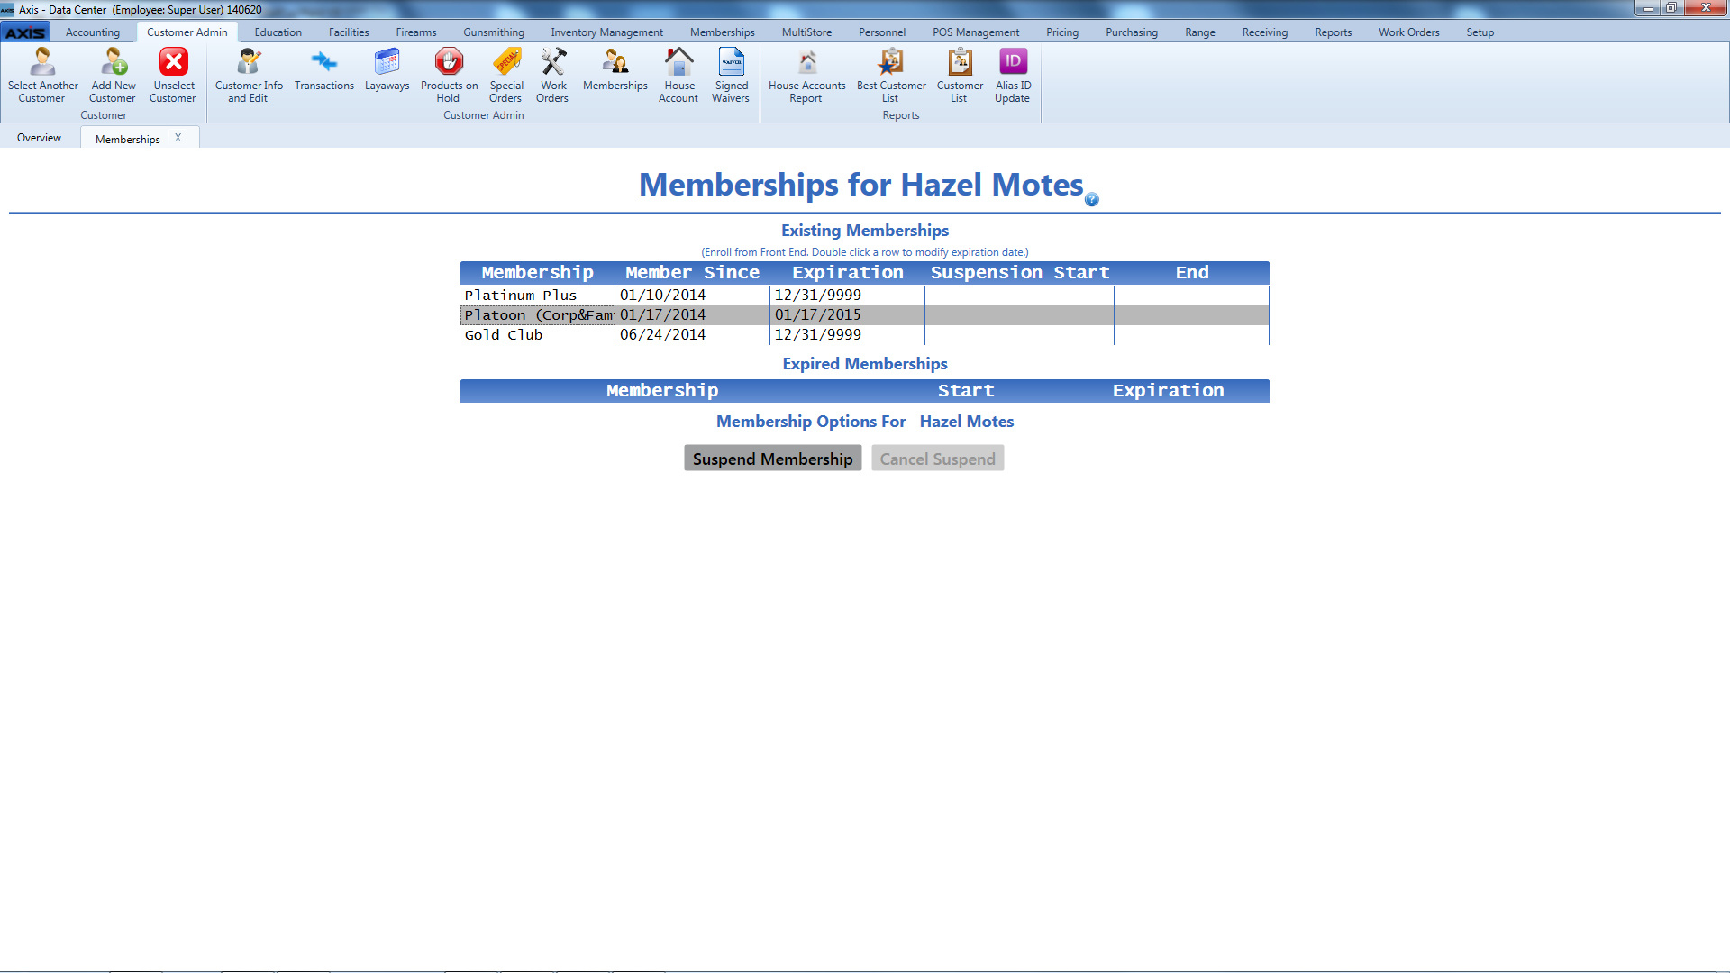
Task: Minimize the Axis Data Center window
Action: pos(1647,8)
